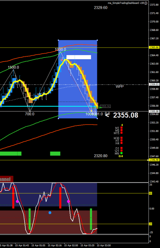Click the 15 Apr 01:43 time label
The height and width of the screenshot is (248, 160).
[22, 246]
